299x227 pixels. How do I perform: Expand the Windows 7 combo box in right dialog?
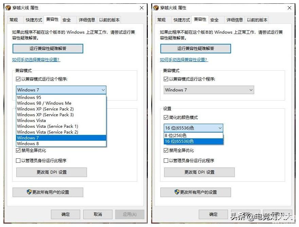pyautogui.click(x=209, y=90)
